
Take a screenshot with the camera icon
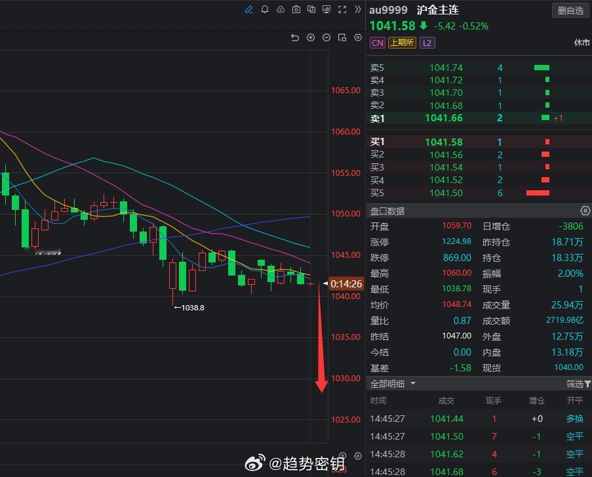(x=296, y=10)
